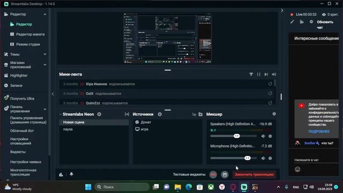Replay the QuimZzz subscription alert
Image resolution: width=343 pixels, height=193 pixels.
270,103
